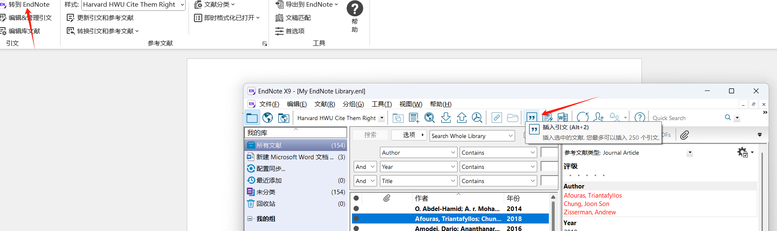This screenshot has height=231, width=777.
Task: Open the 编辑(E) menu in EndNote
Action: (x=297, y=104)
